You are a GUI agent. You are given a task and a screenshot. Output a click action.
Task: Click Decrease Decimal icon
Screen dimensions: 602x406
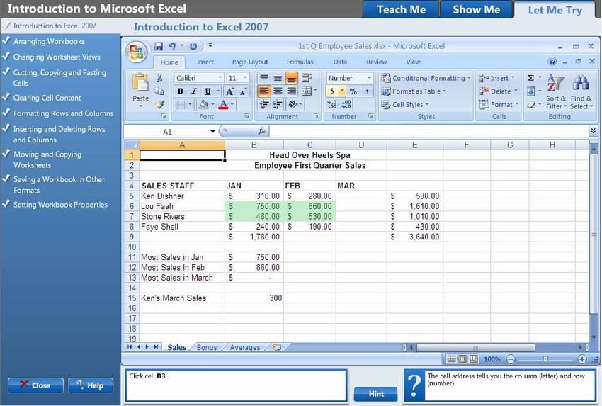click(346, 104)
